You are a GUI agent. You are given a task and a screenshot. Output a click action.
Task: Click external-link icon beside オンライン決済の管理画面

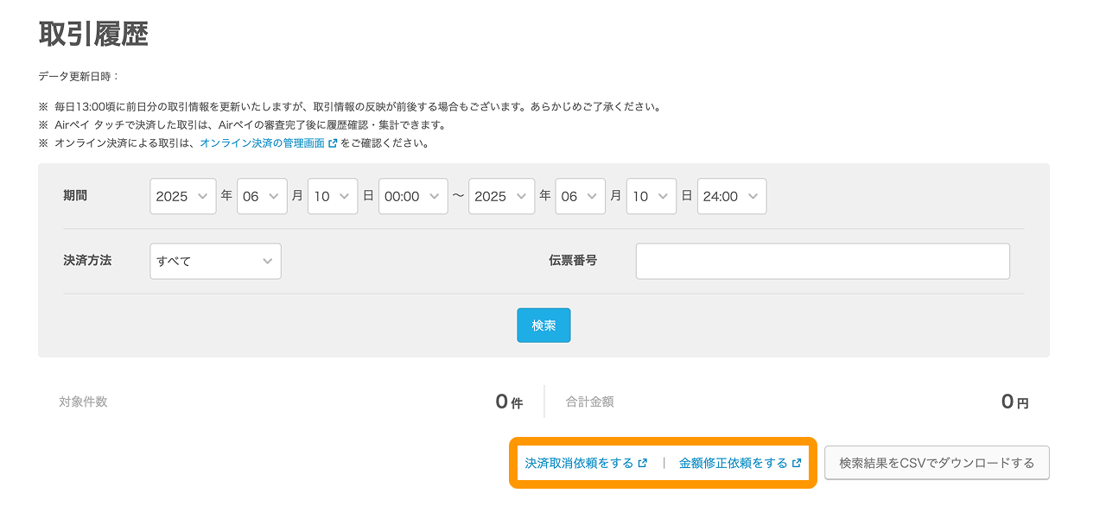click(333, 143)
